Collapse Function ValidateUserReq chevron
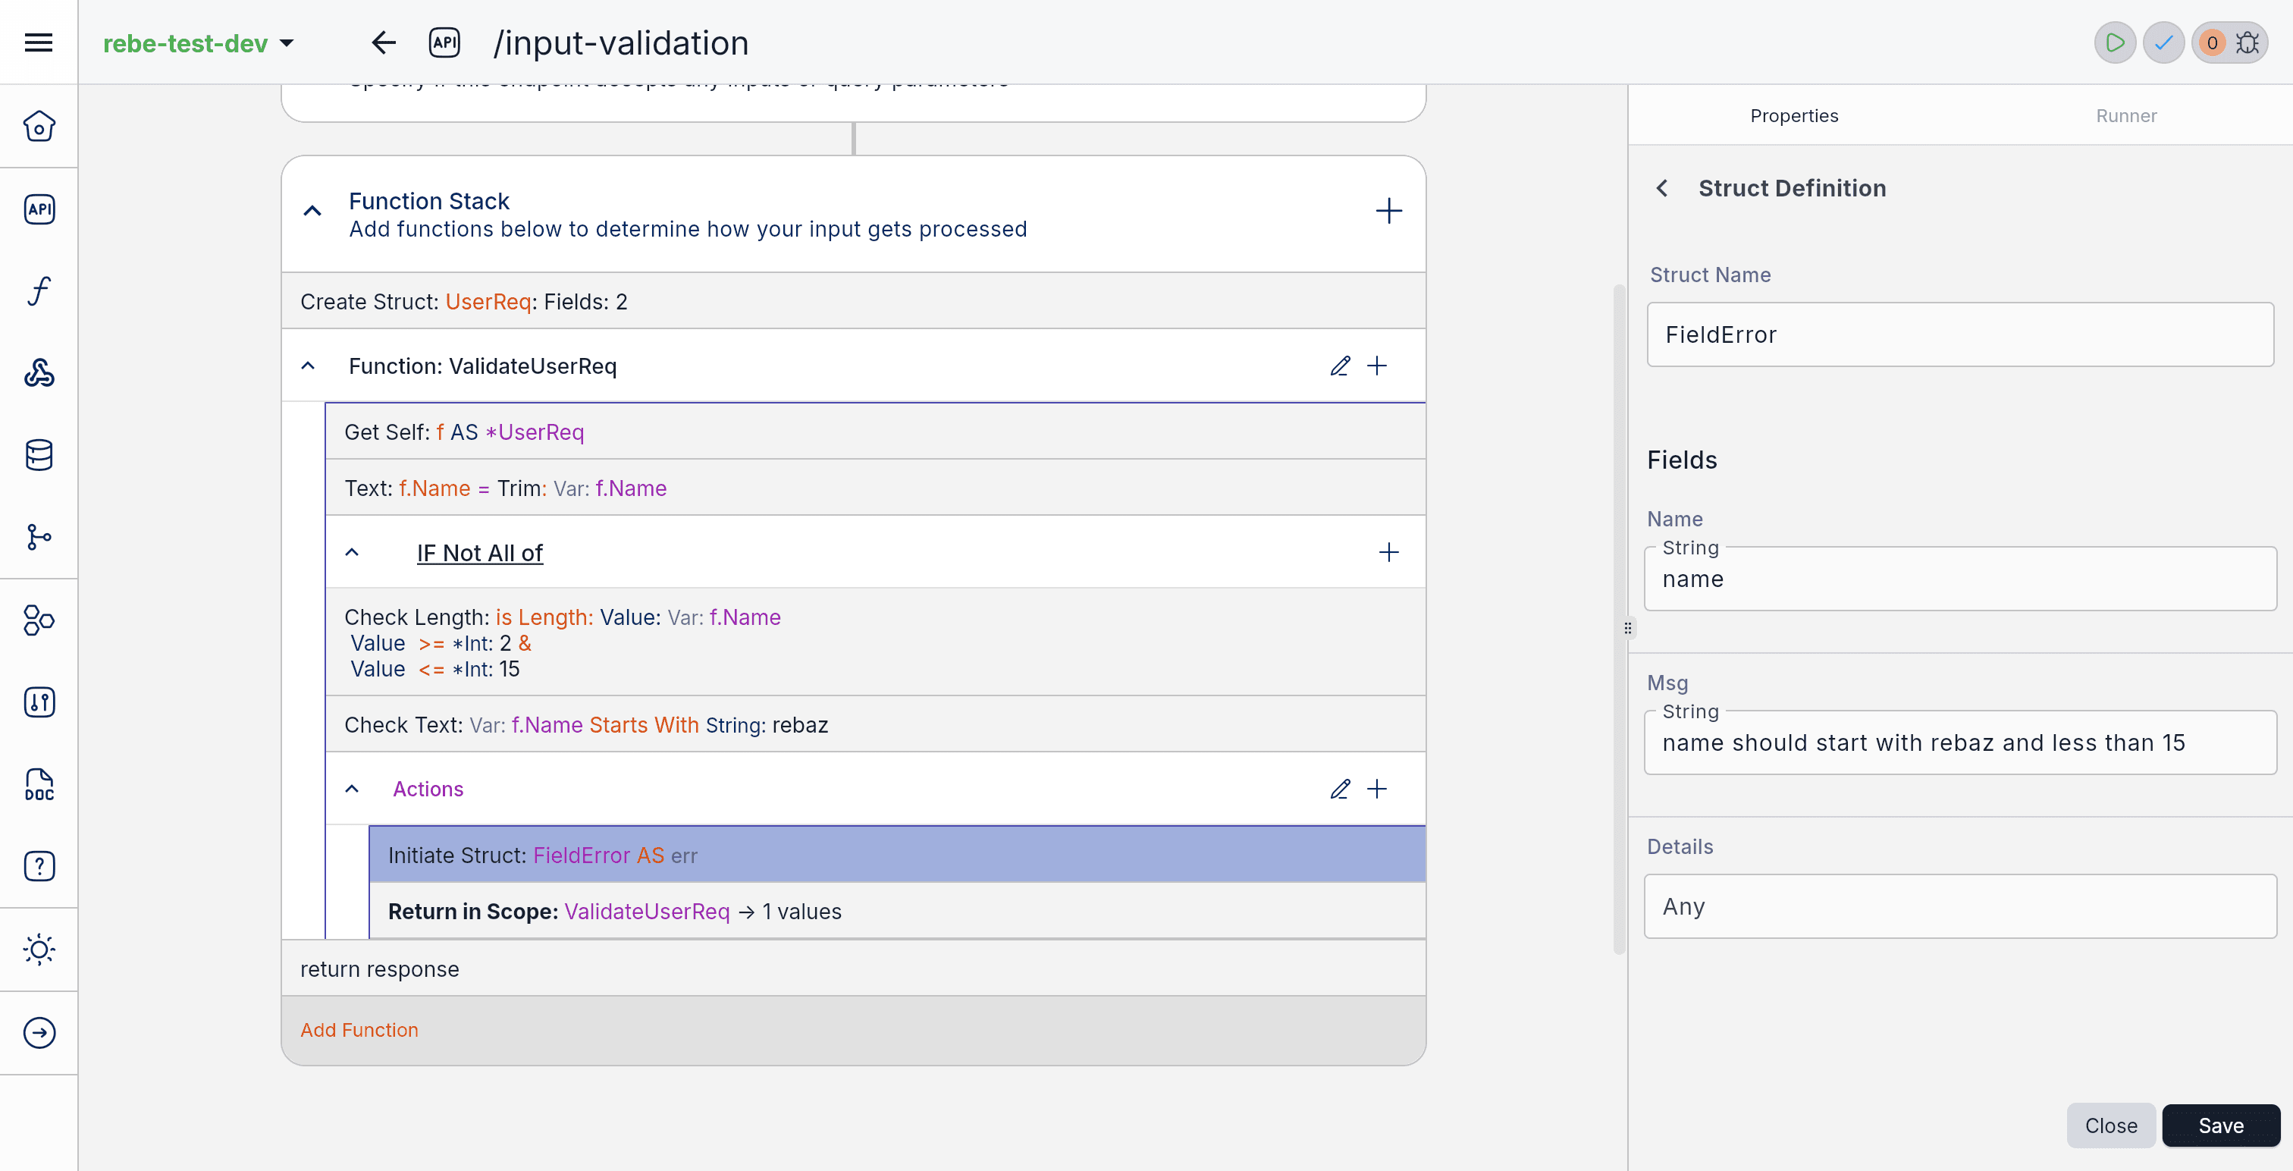This screenshot has width=2293, height=1171. click(308, 365)
